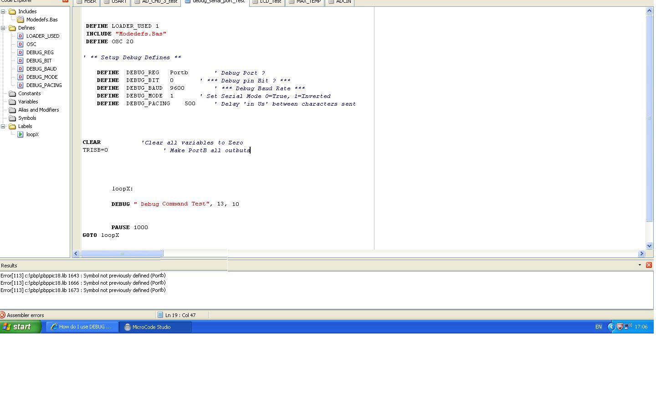
Task: Switch to 'How do I use DEBUG' browser window
Action: (x=82, y=327)
